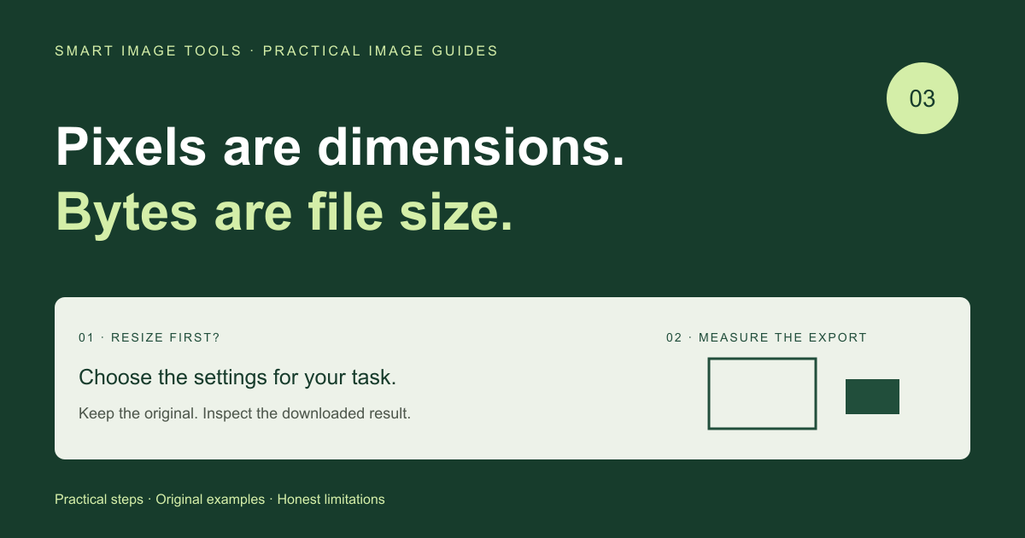The image size is (1025, 538).
Task: Click headline "Pixels are dimensions."
Action: 340,147
